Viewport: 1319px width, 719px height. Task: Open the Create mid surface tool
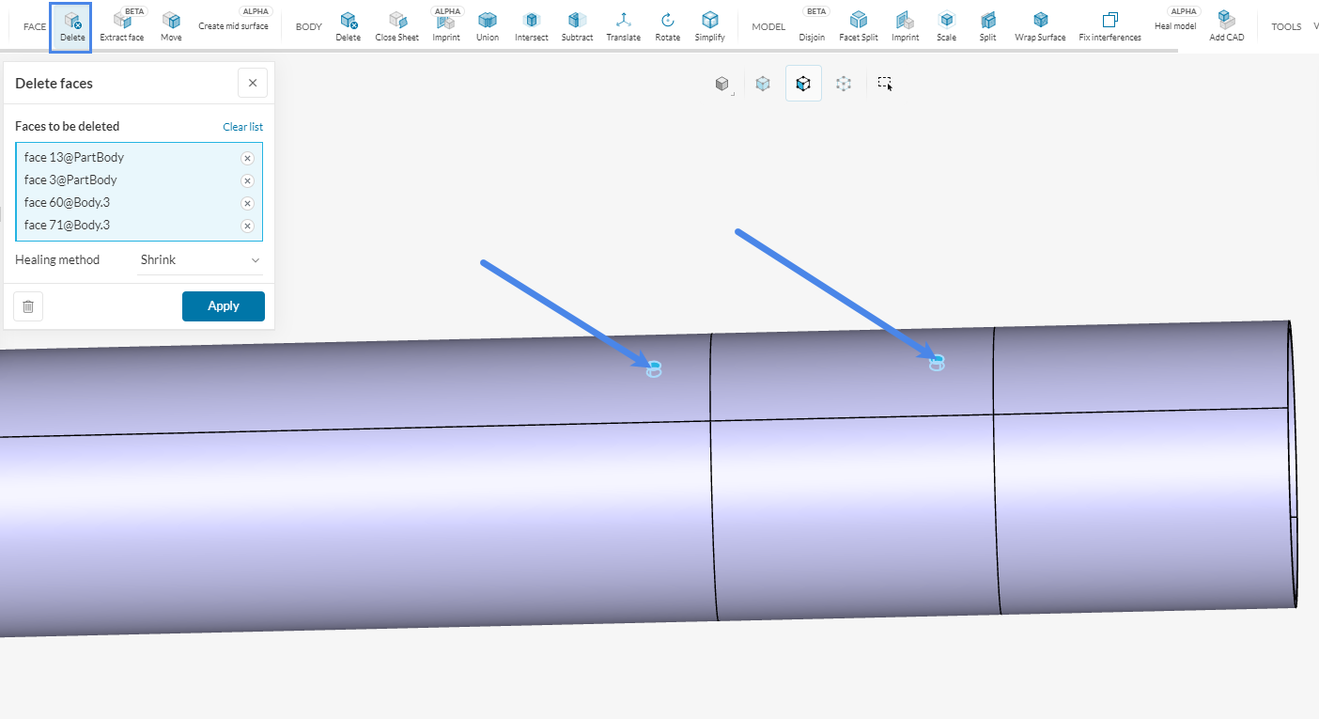(x=234, y=25)
